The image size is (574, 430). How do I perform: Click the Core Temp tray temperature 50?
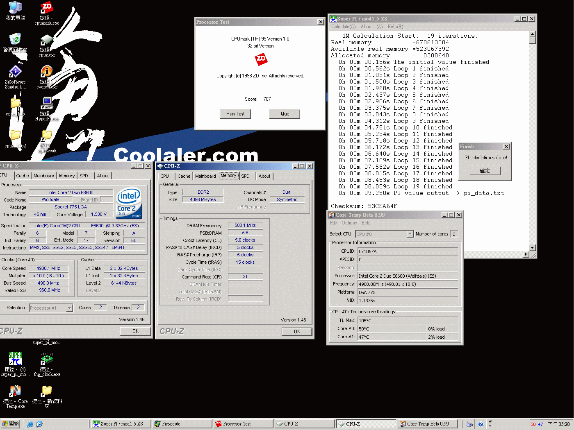[x=533, y=424]
